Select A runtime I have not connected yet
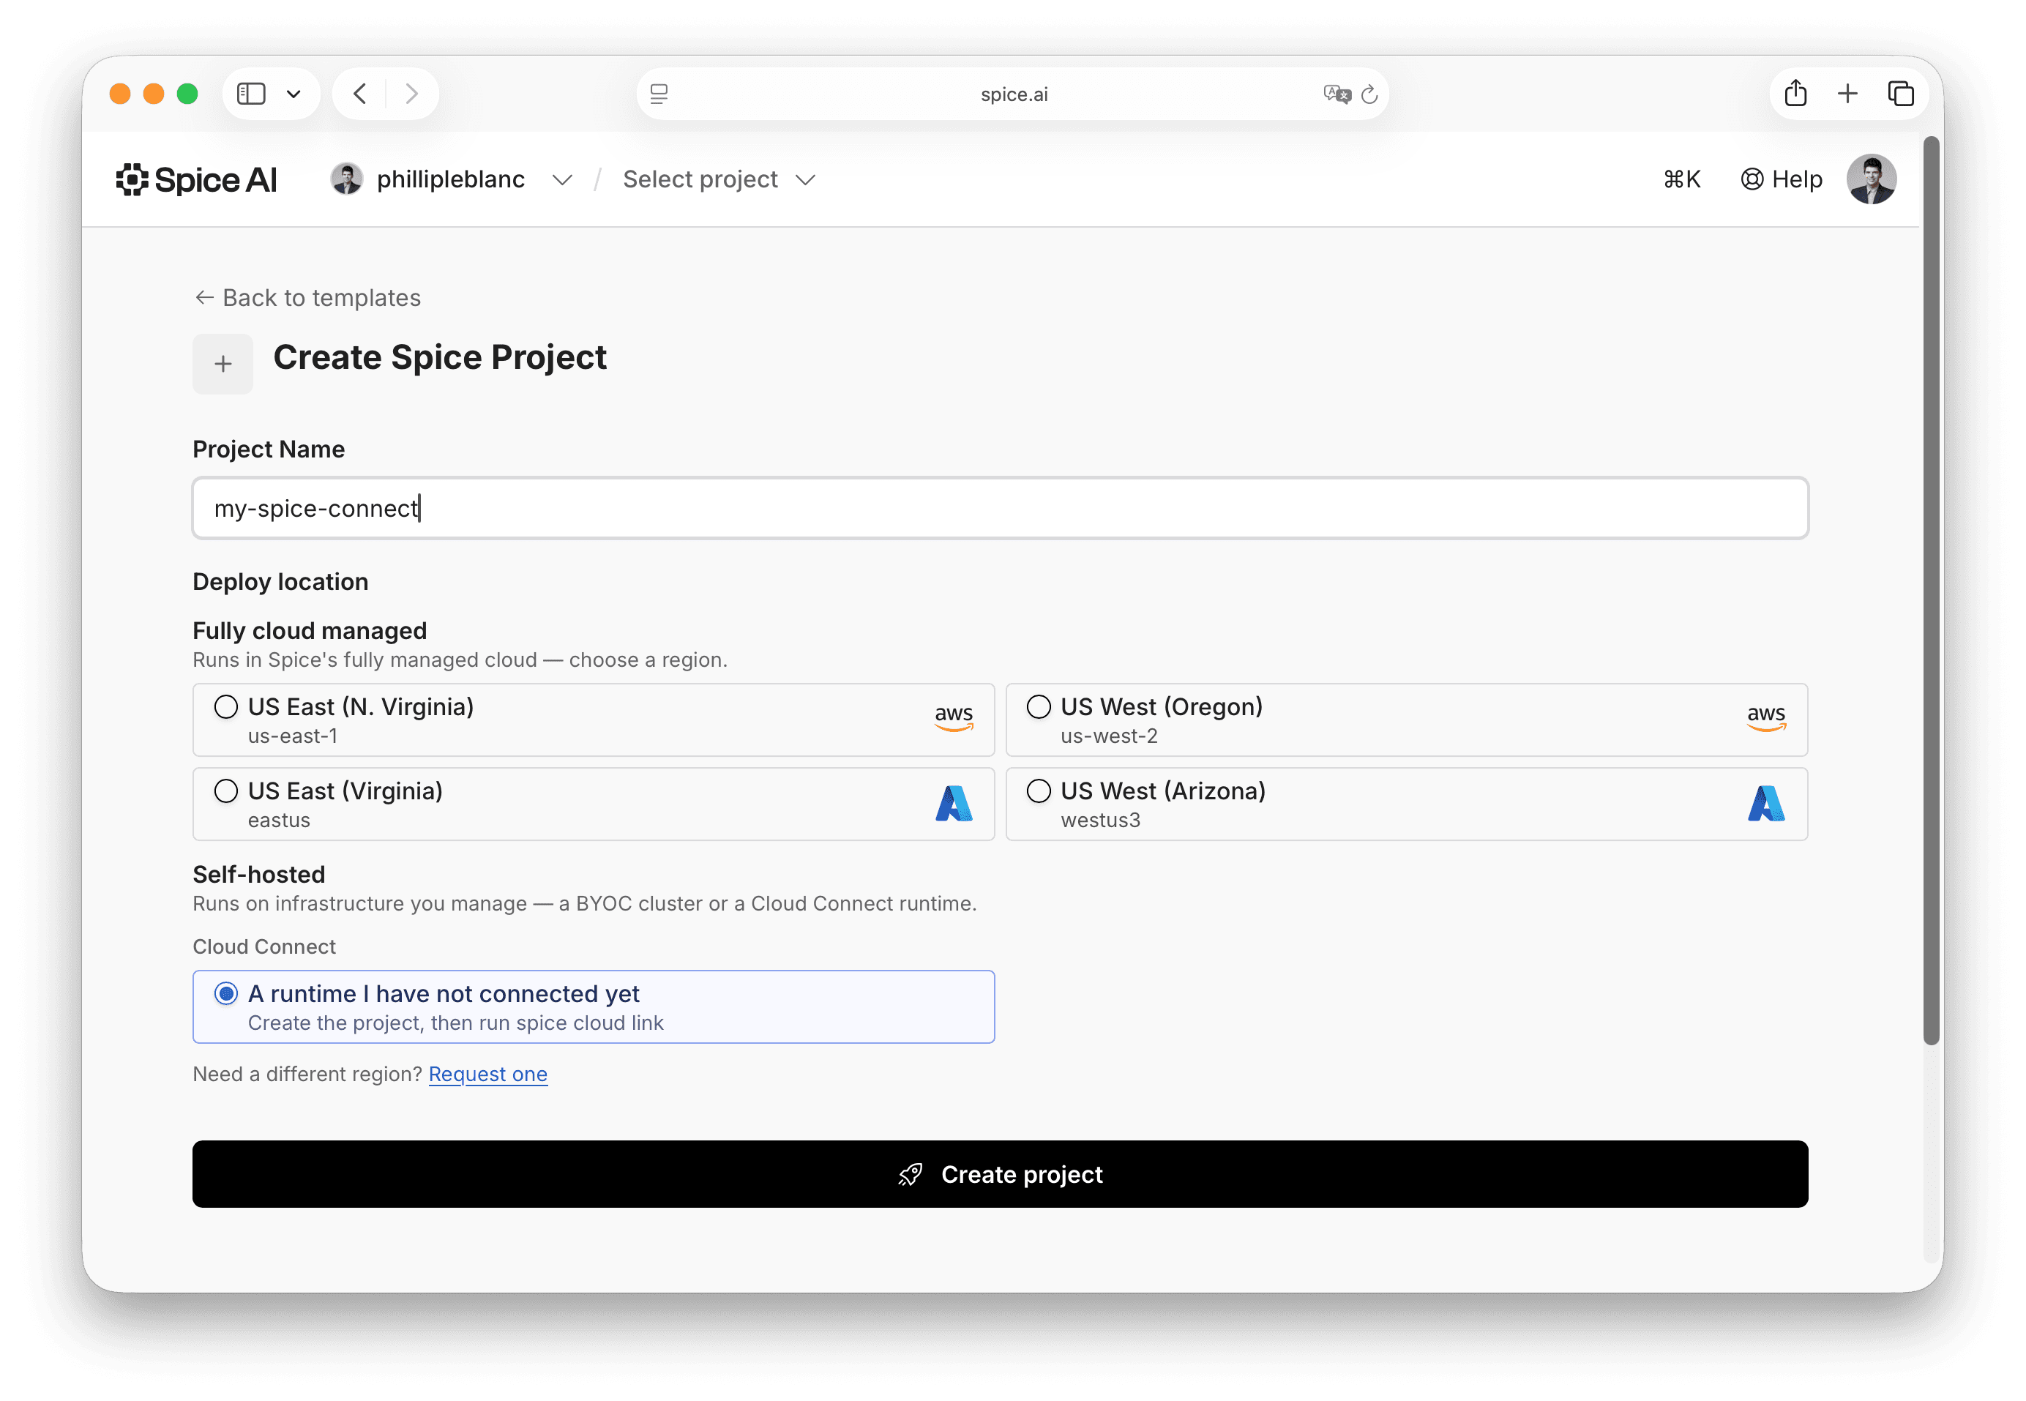The width and height of the screenshot is (2026, 1401). (594, 1007)
